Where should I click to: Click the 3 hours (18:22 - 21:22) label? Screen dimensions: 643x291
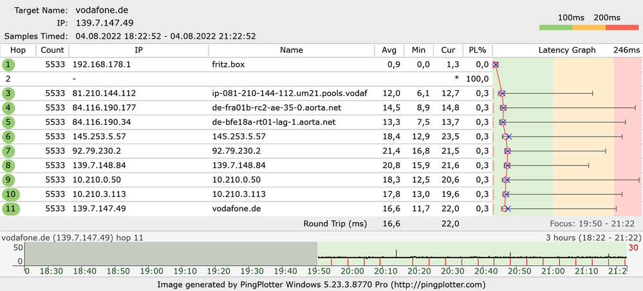(x=593, y=237)
